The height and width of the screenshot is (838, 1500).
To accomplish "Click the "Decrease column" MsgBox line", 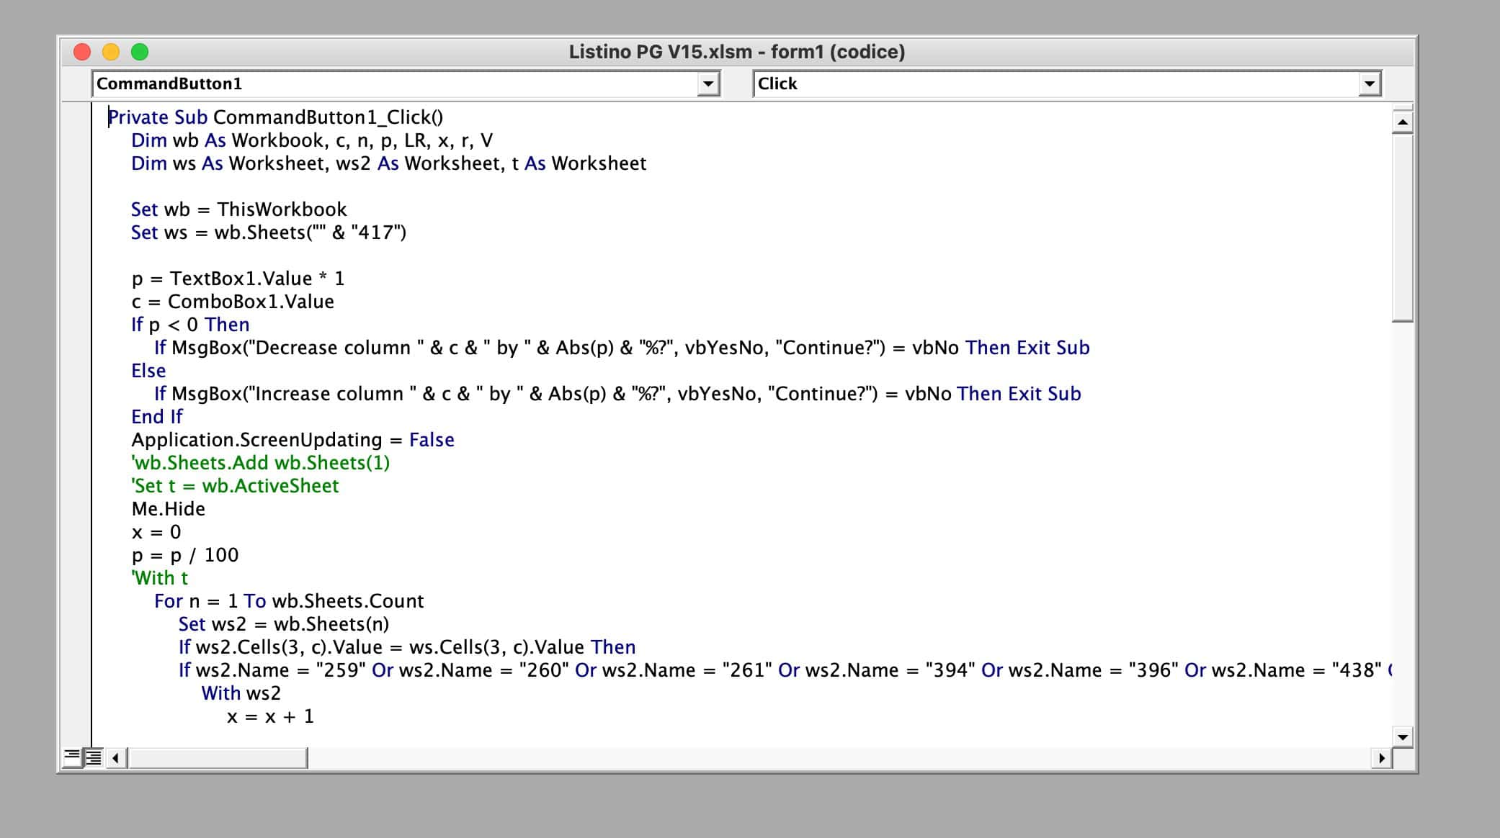I will coord(622,348).
